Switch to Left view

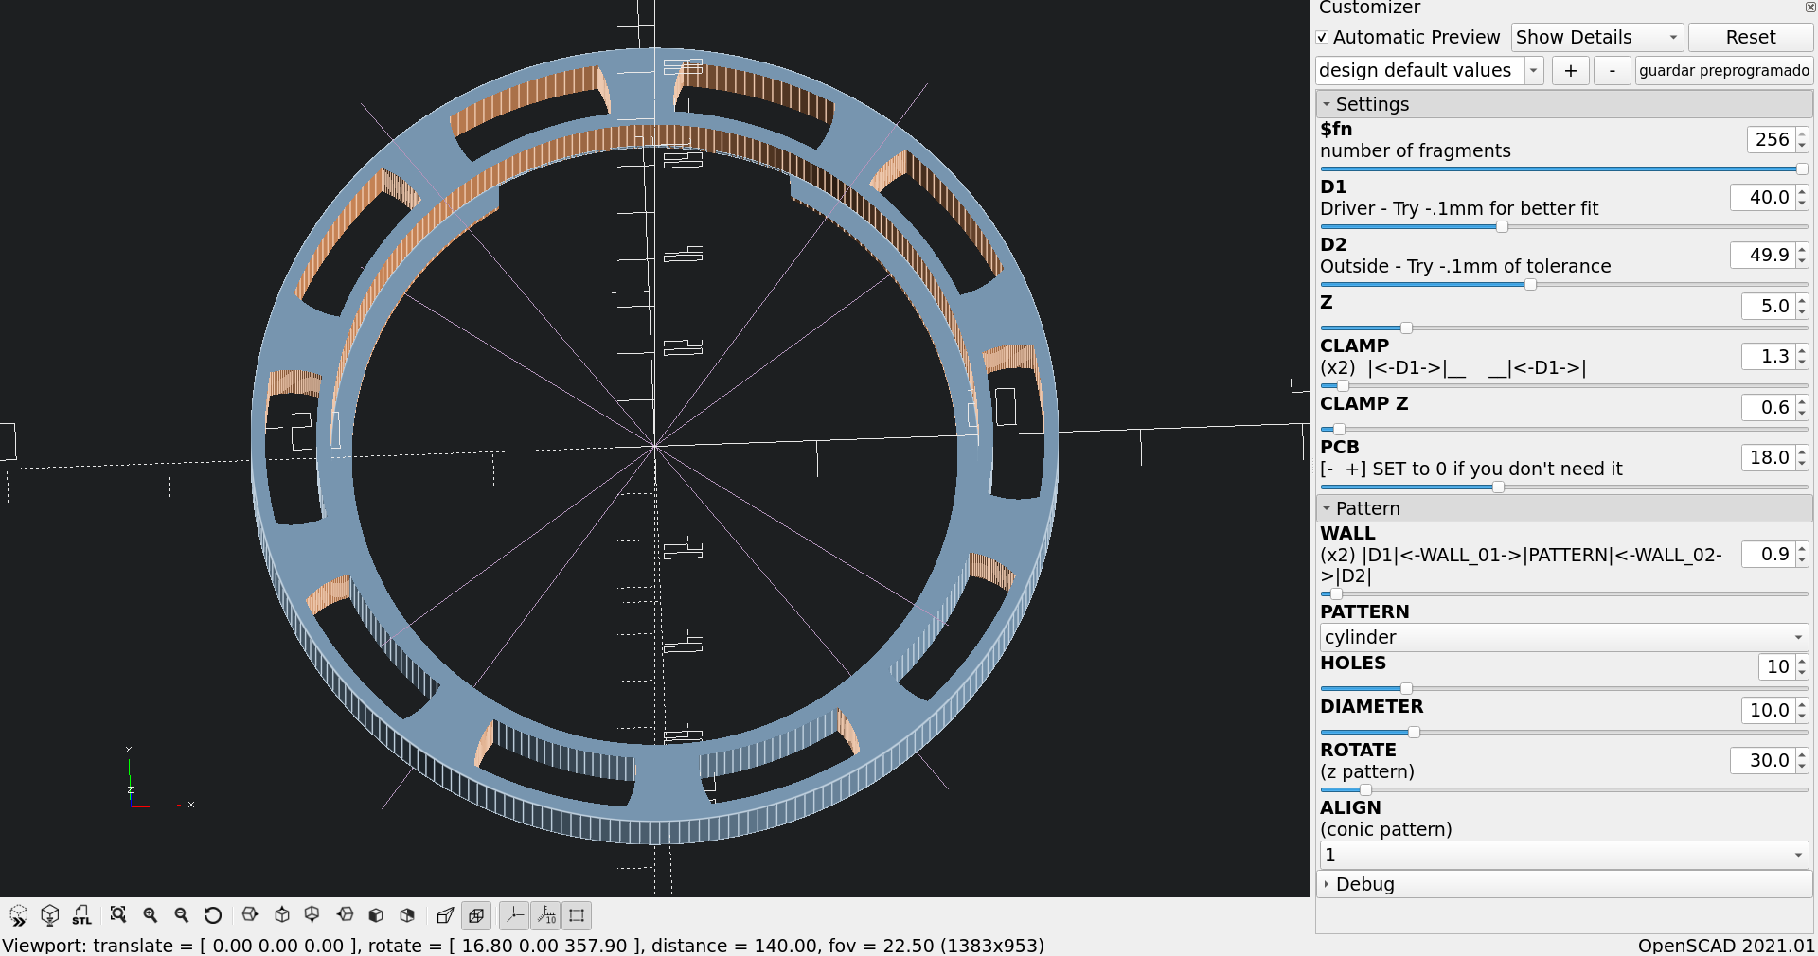346,915
